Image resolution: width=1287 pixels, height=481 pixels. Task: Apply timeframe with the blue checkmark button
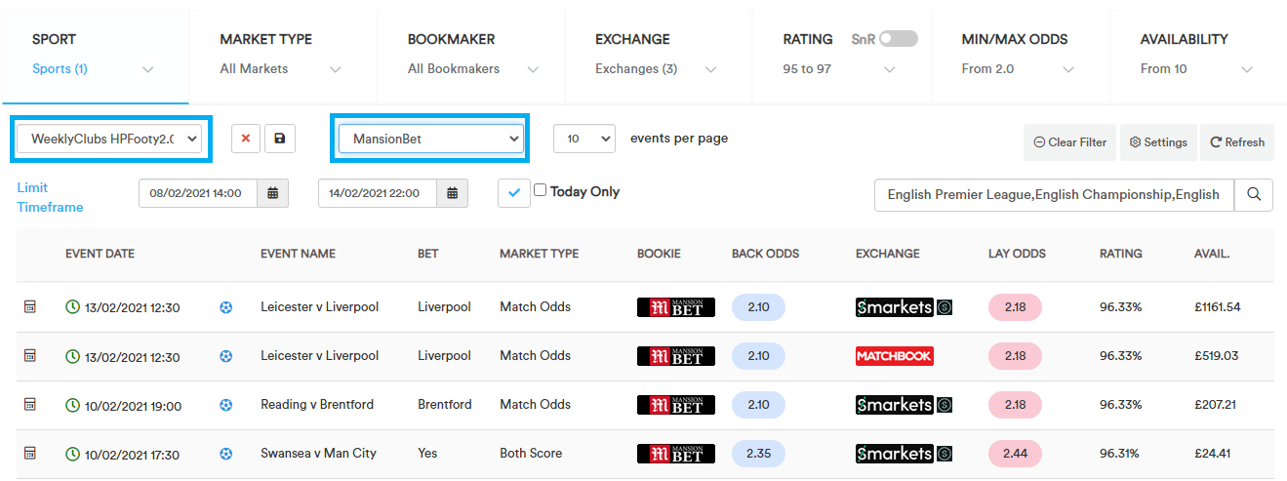(x=513, y=193)
